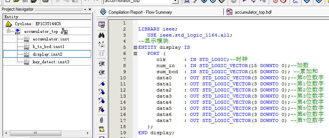Clear all bookmarks with red-X flag icon
The image size is (329, 138).
click(102, 109)
